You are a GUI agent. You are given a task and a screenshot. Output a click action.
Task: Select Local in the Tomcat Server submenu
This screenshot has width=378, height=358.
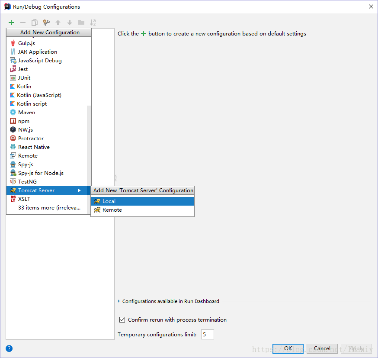(x=142, y=201)
